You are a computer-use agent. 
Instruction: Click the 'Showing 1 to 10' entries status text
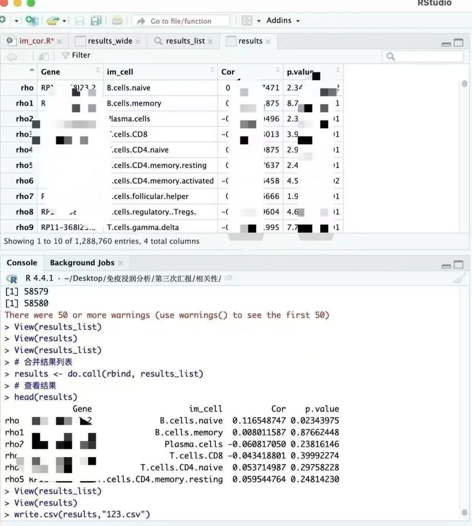coord(101,241)
